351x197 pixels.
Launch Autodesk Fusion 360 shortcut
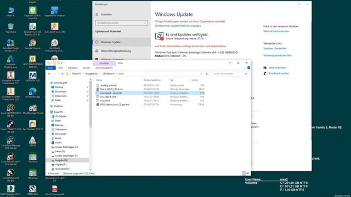(55, 28)
